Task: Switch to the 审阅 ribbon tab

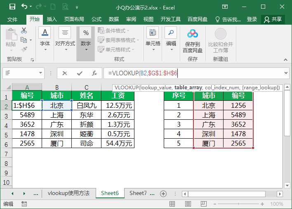Action: 131,19
